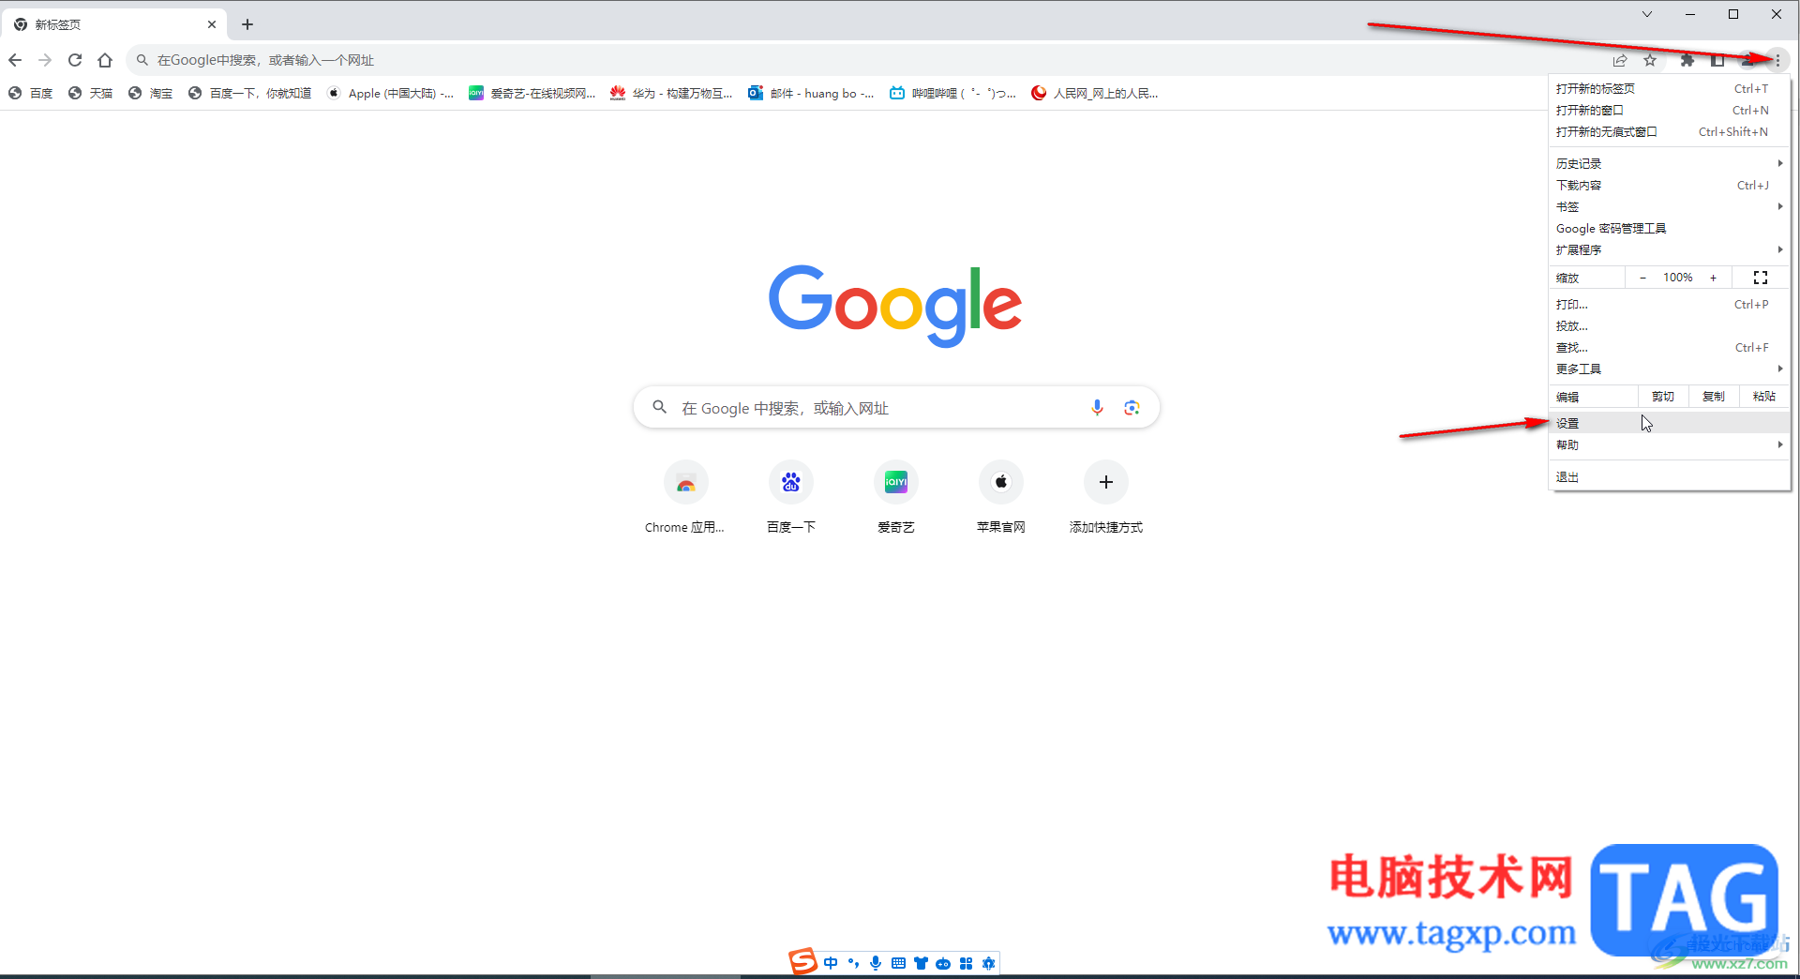
Task: Click the Sogou input method logo
Action: click(x=802, y=962)
